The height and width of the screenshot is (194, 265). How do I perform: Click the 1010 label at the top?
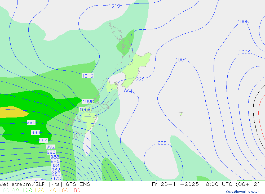pos(114,6)
